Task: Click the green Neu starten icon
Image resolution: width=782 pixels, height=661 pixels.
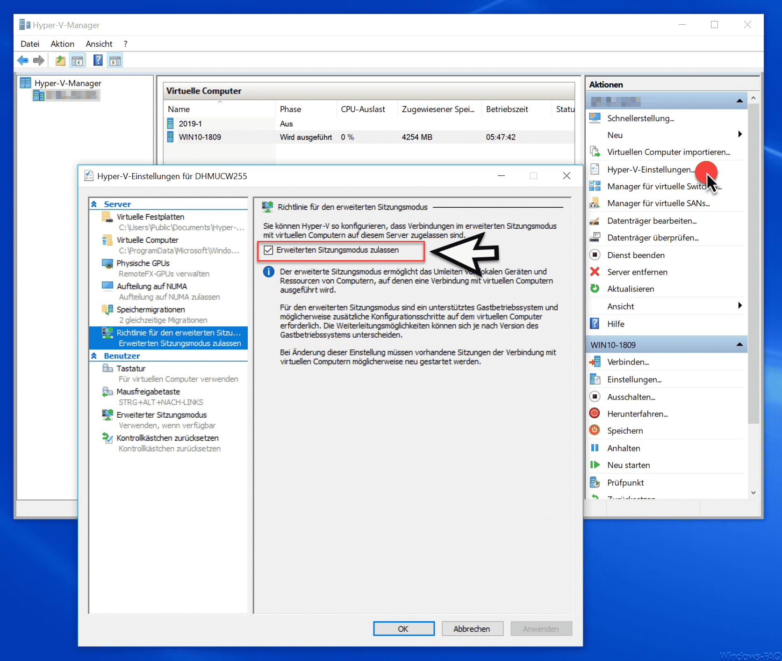Action: (x=595, y=465)
